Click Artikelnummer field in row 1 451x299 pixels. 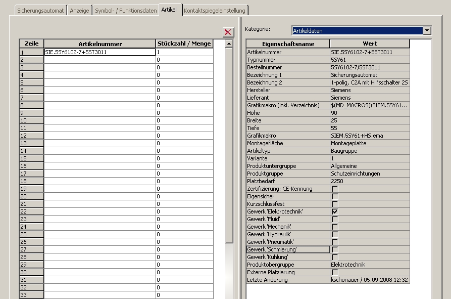pos(100,52)
